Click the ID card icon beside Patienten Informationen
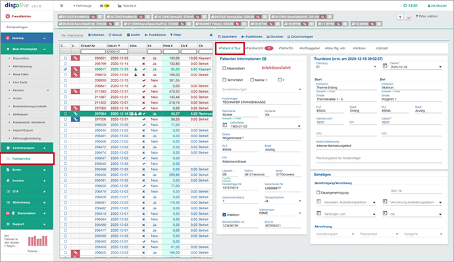Viewport: 454px width, 262px height. pyautogui.click(x=264, y=58)
